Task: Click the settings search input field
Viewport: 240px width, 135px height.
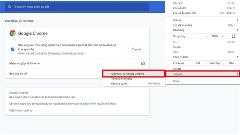Action: coord(77,7)
